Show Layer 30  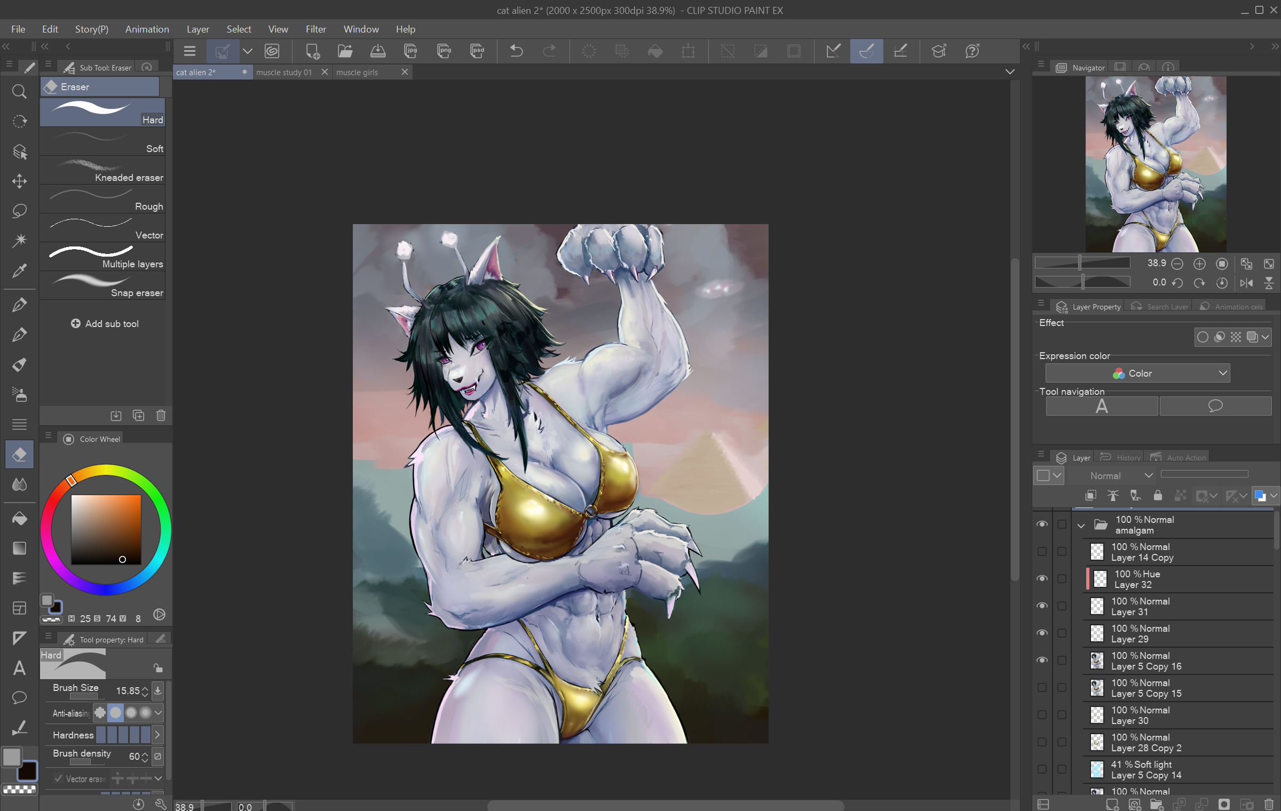[x=1042, y=715]
